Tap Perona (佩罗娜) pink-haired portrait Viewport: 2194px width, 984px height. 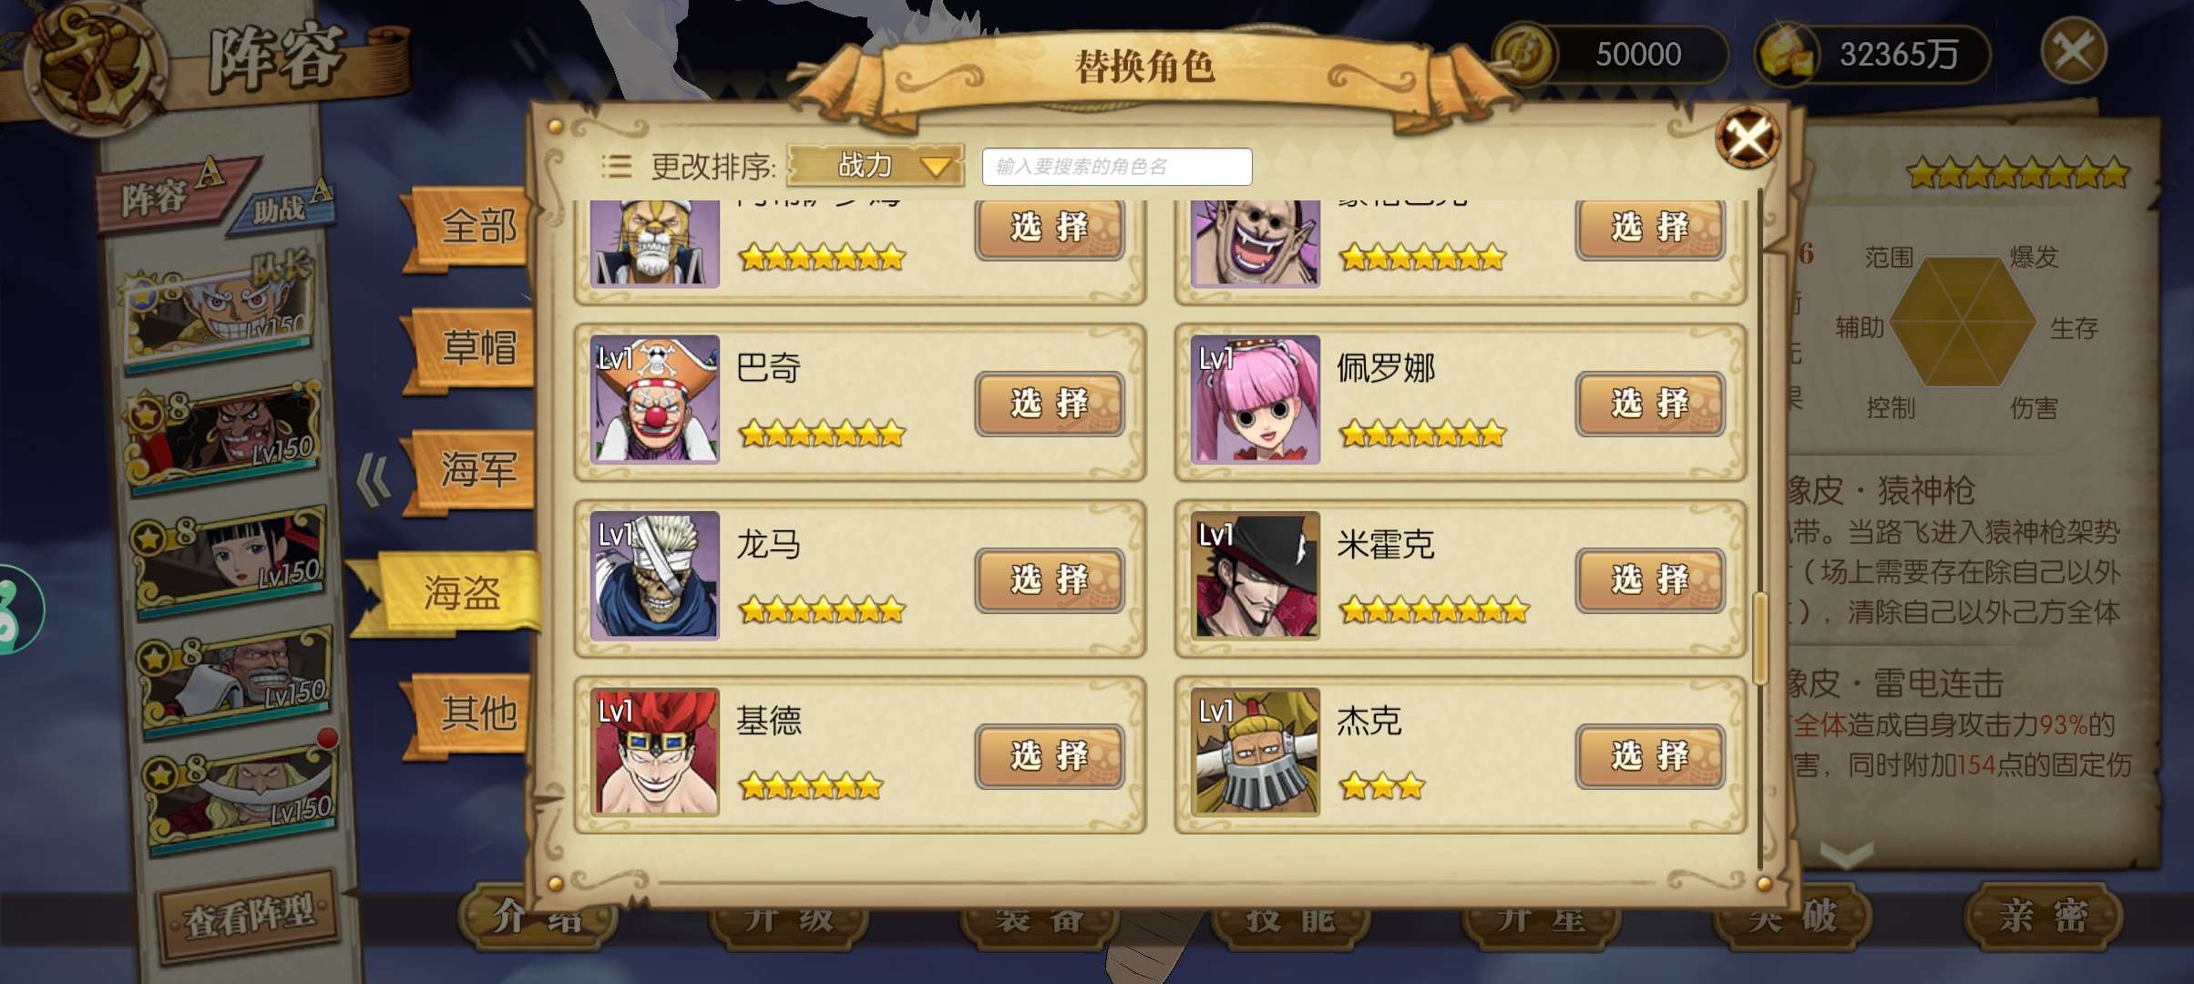[x=1256, y=399]
